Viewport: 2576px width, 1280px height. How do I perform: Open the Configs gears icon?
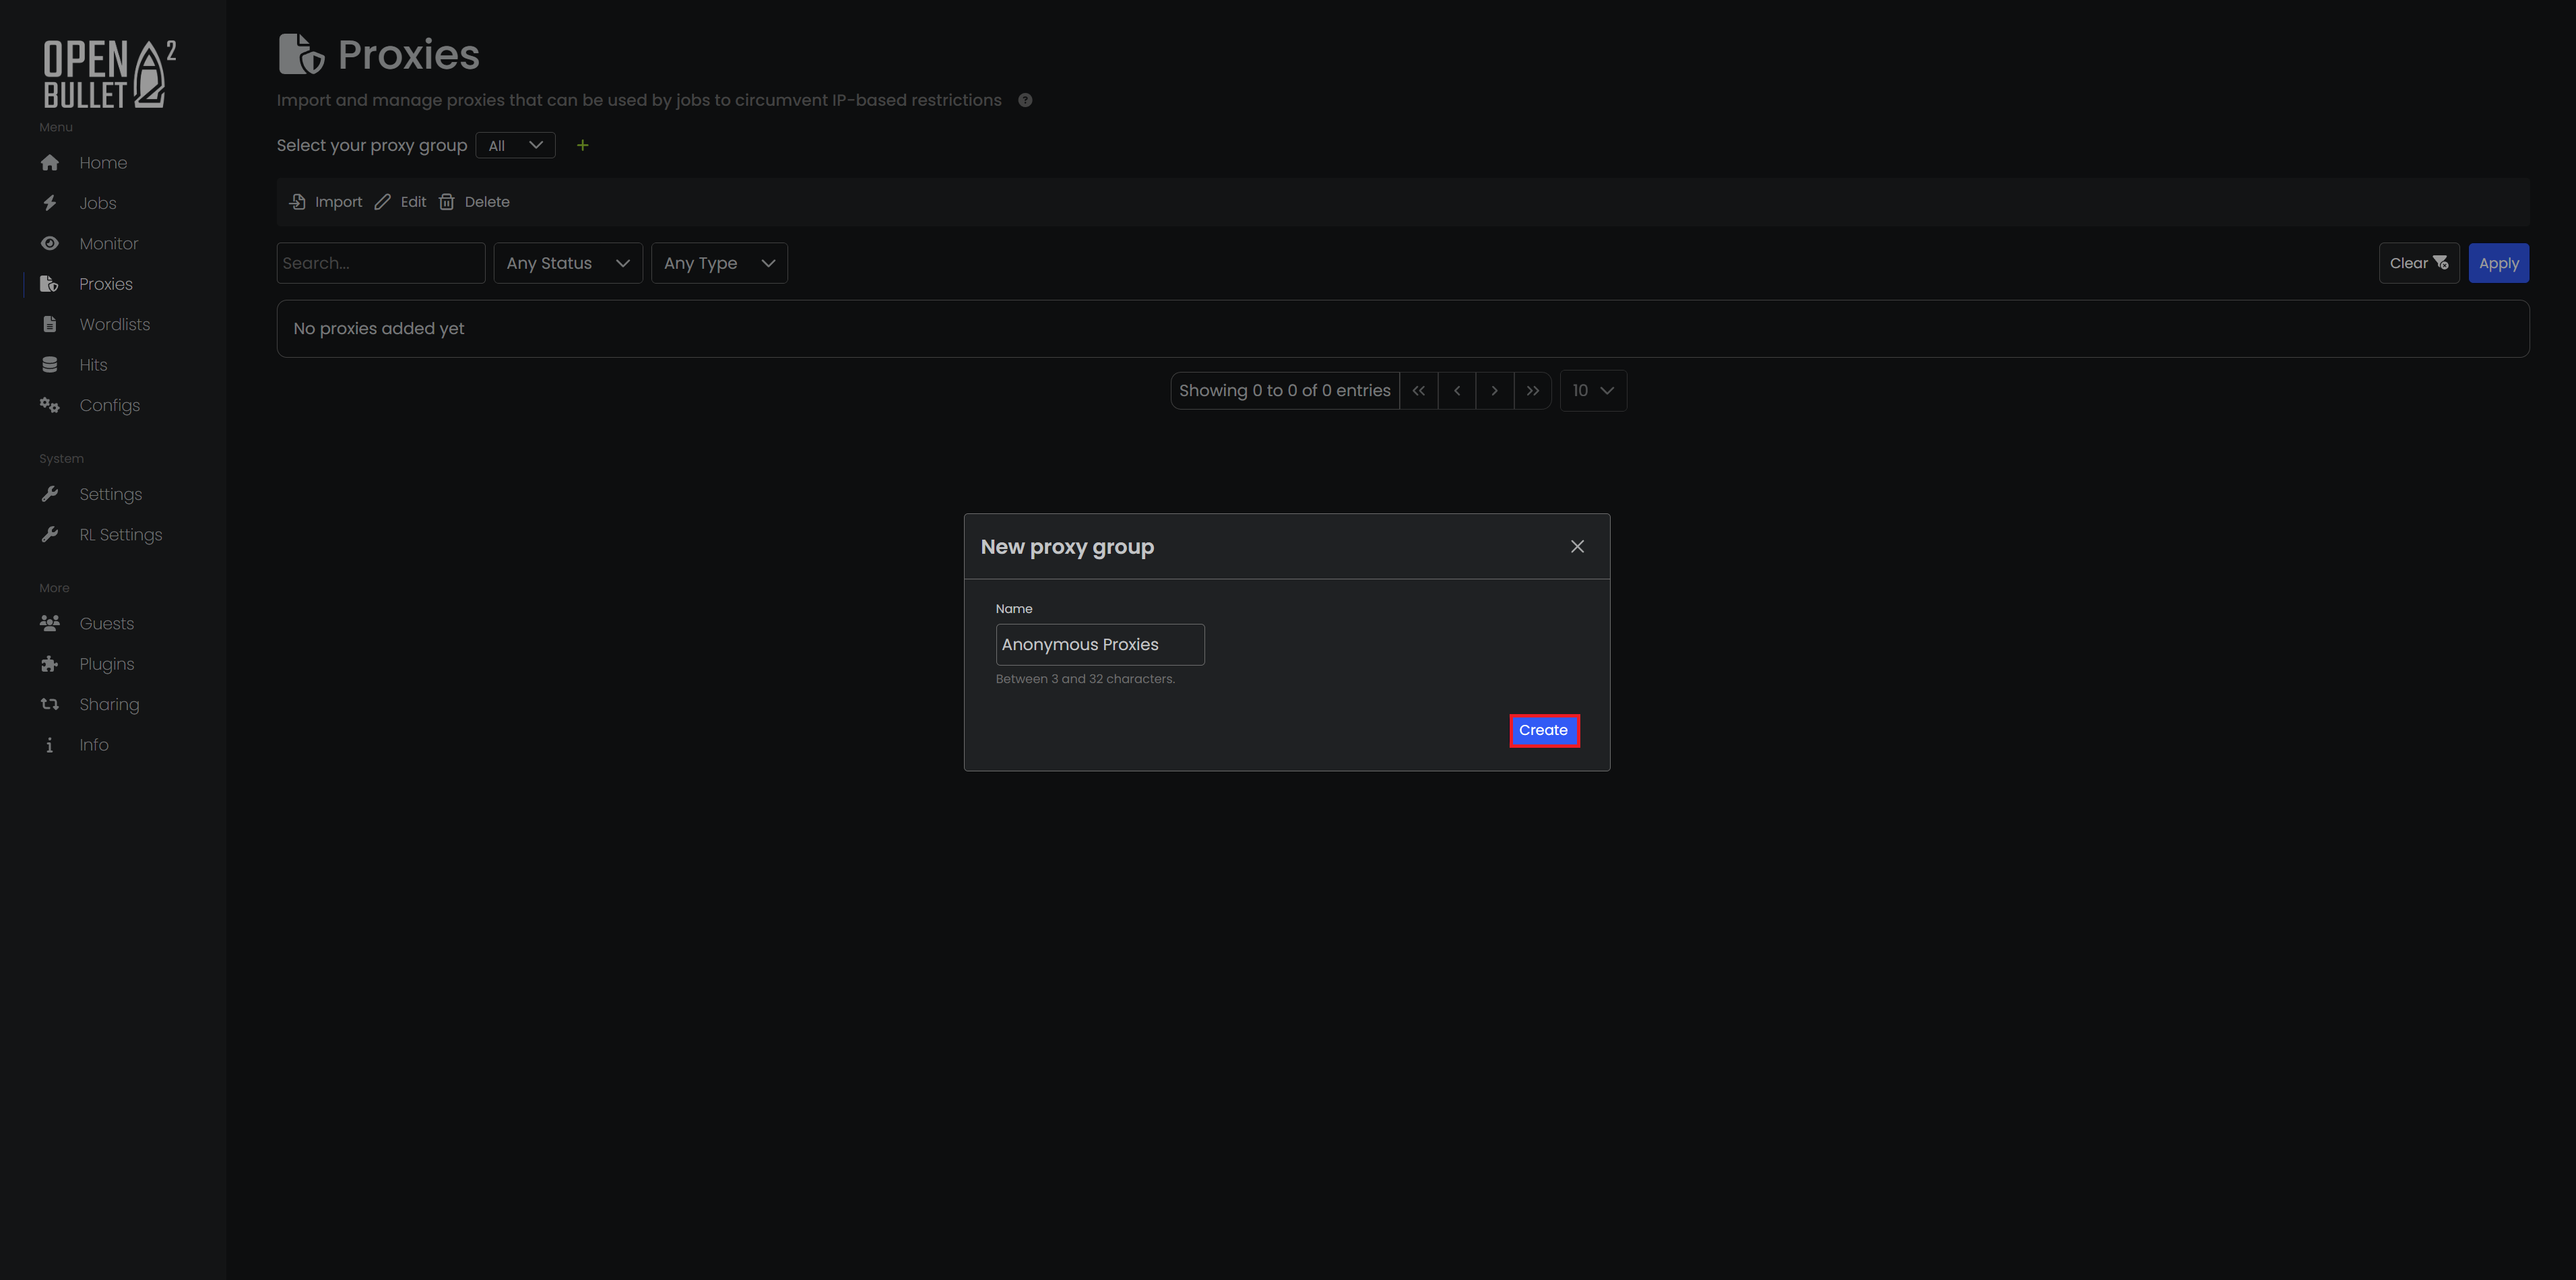50,405
